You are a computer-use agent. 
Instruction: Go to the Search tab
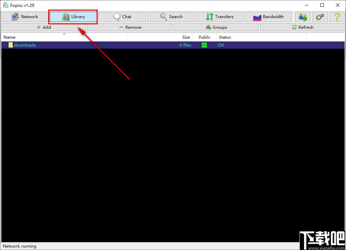(x=171, y=17)
